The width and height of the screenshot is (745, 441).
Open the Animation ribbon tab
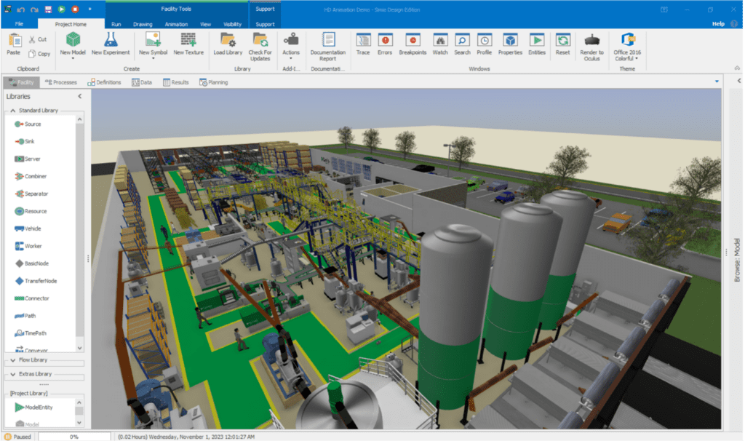click(x=175, y=24)
